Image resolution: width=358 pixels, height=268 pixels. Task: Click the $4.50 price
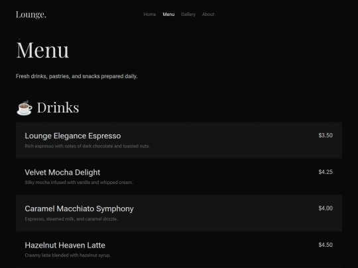(326, 245)
